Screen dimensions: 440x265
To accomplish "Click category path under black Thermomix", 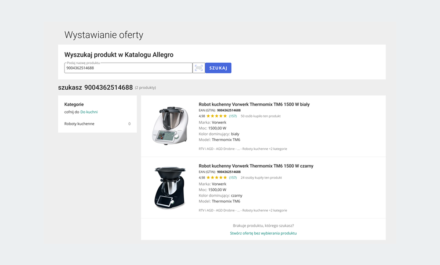I will point(243,210).
